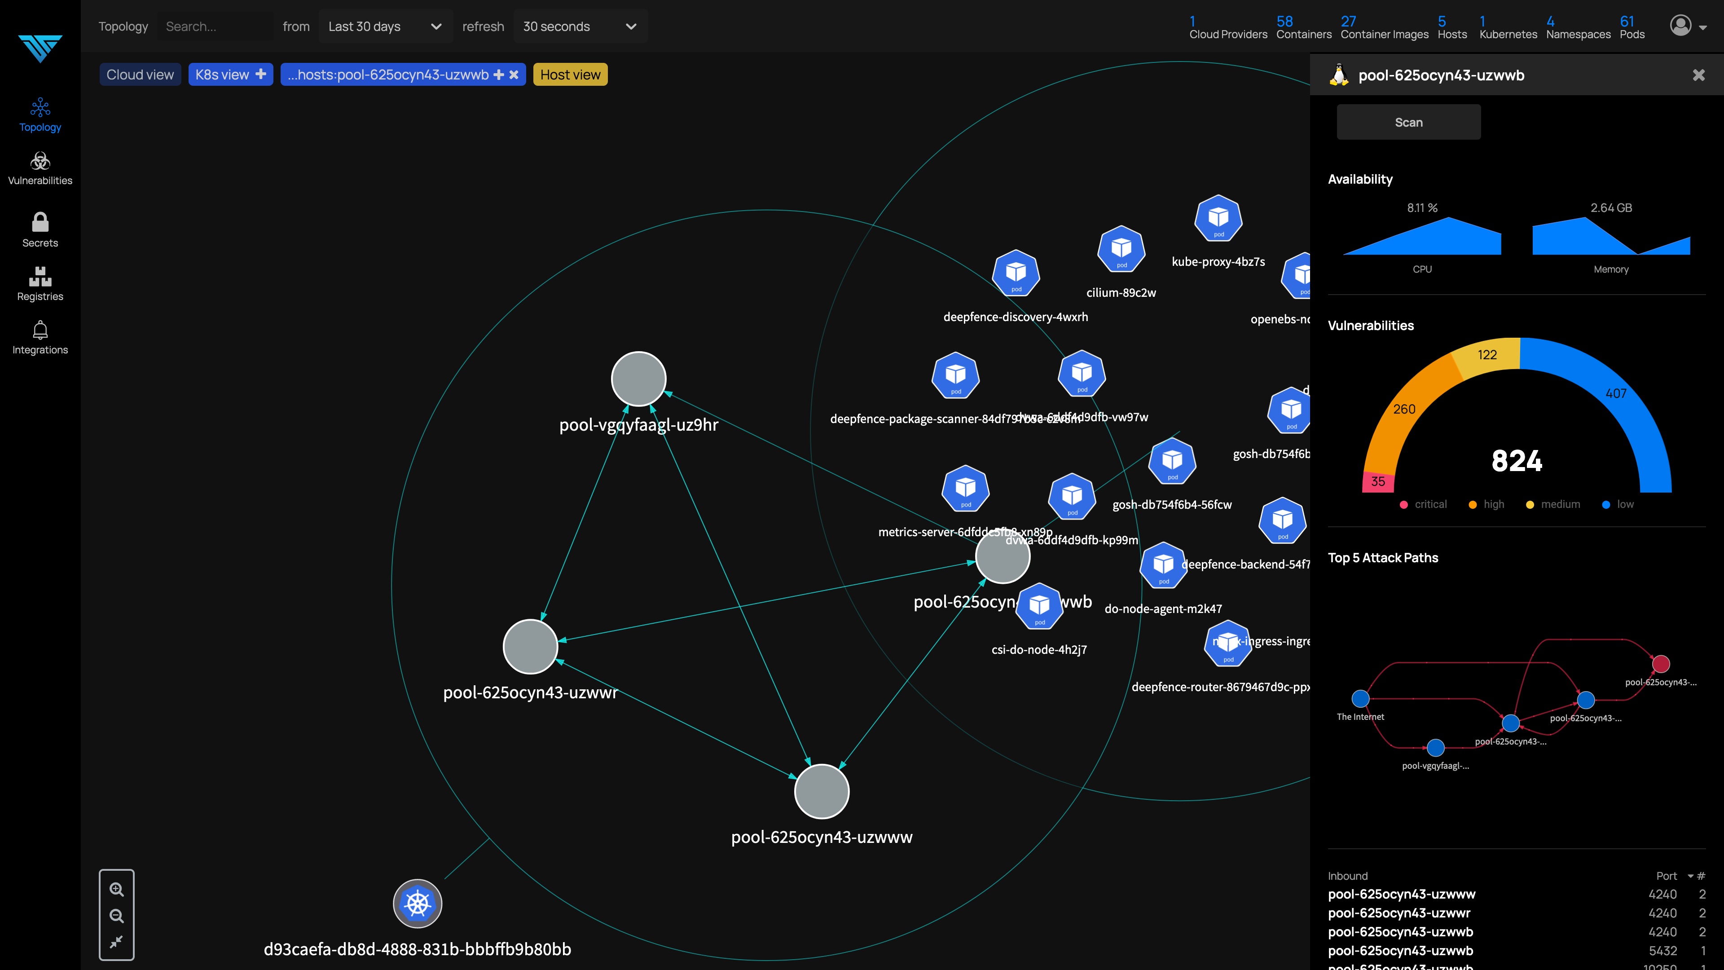Open the Secrets section
The height and width of the screenshot is (970, 1724).
click(40, 229)
